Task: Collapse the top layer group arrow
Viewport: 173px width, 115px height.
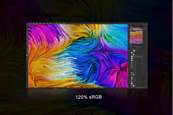Action: (132, 51)
